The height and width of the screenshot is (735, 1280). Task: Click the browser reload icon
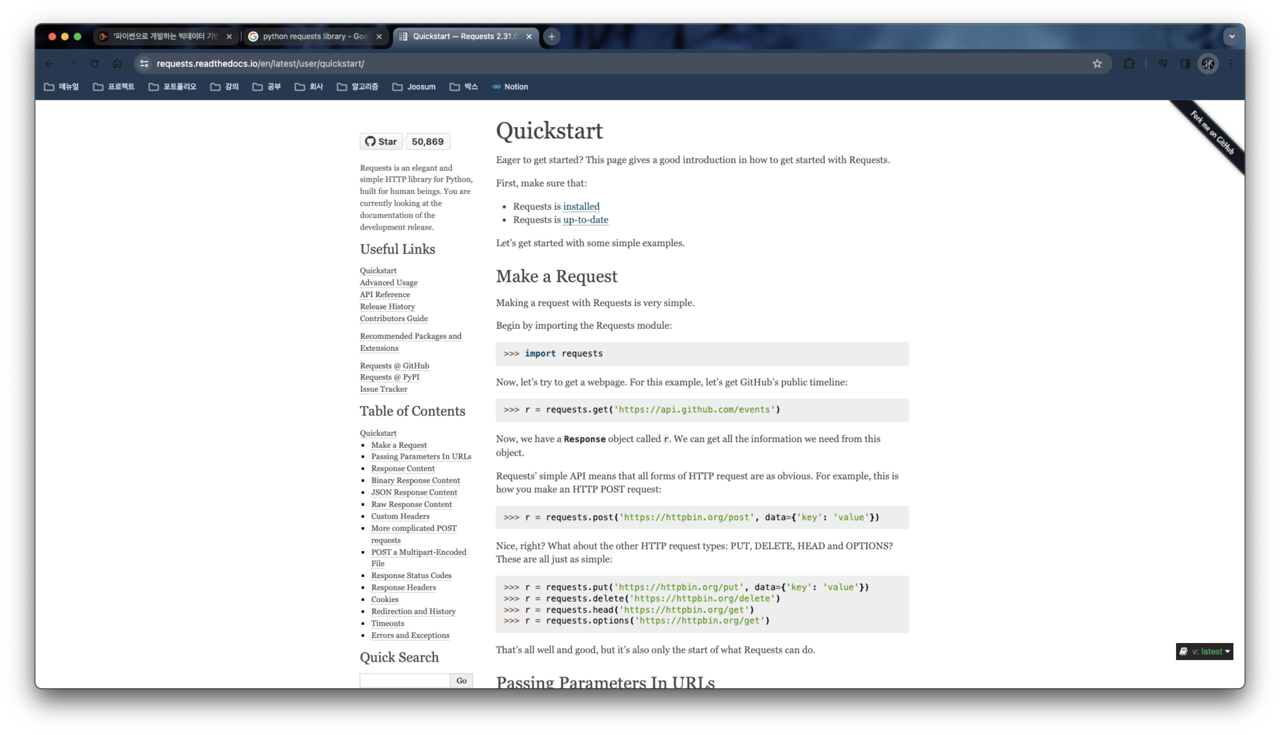94,64
